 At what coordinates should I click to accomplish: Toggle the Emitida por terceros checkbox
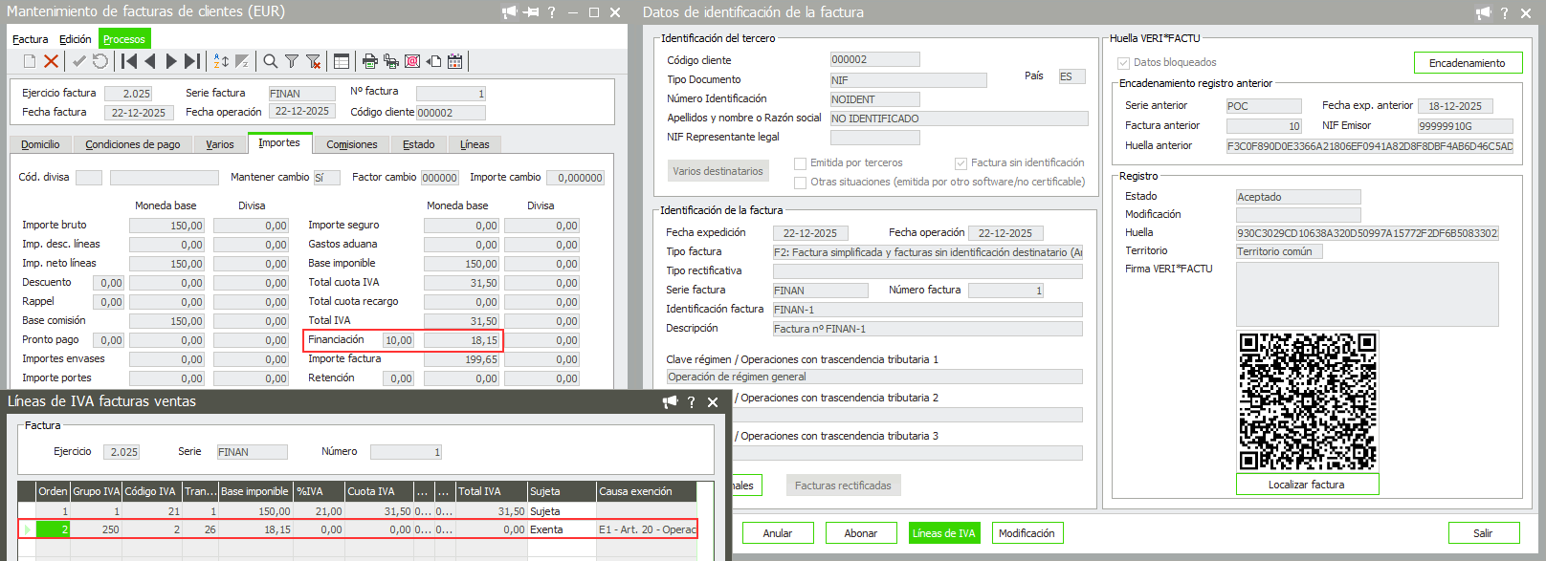pos(801,163)
